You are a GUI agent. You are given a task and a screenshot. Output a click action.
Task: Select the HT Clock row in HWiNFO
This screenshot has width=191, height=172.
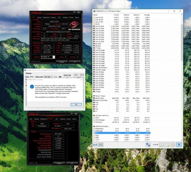pos(121,48)
